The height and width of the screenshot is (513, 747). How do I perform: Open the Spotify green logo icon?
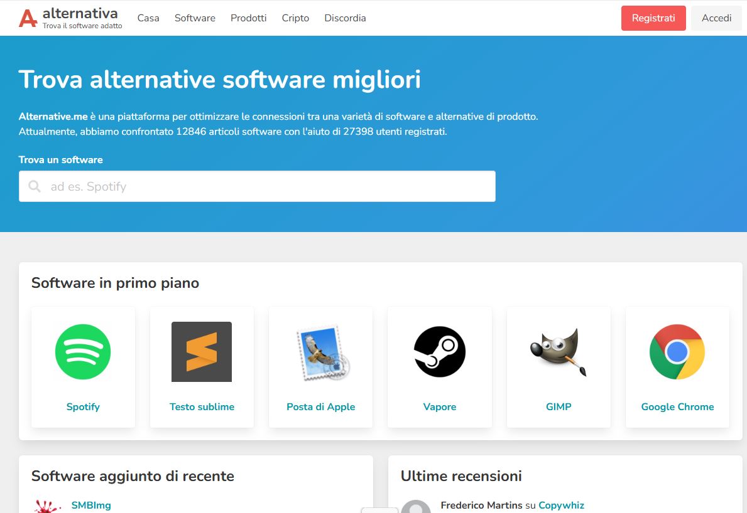tap(83, 352)
